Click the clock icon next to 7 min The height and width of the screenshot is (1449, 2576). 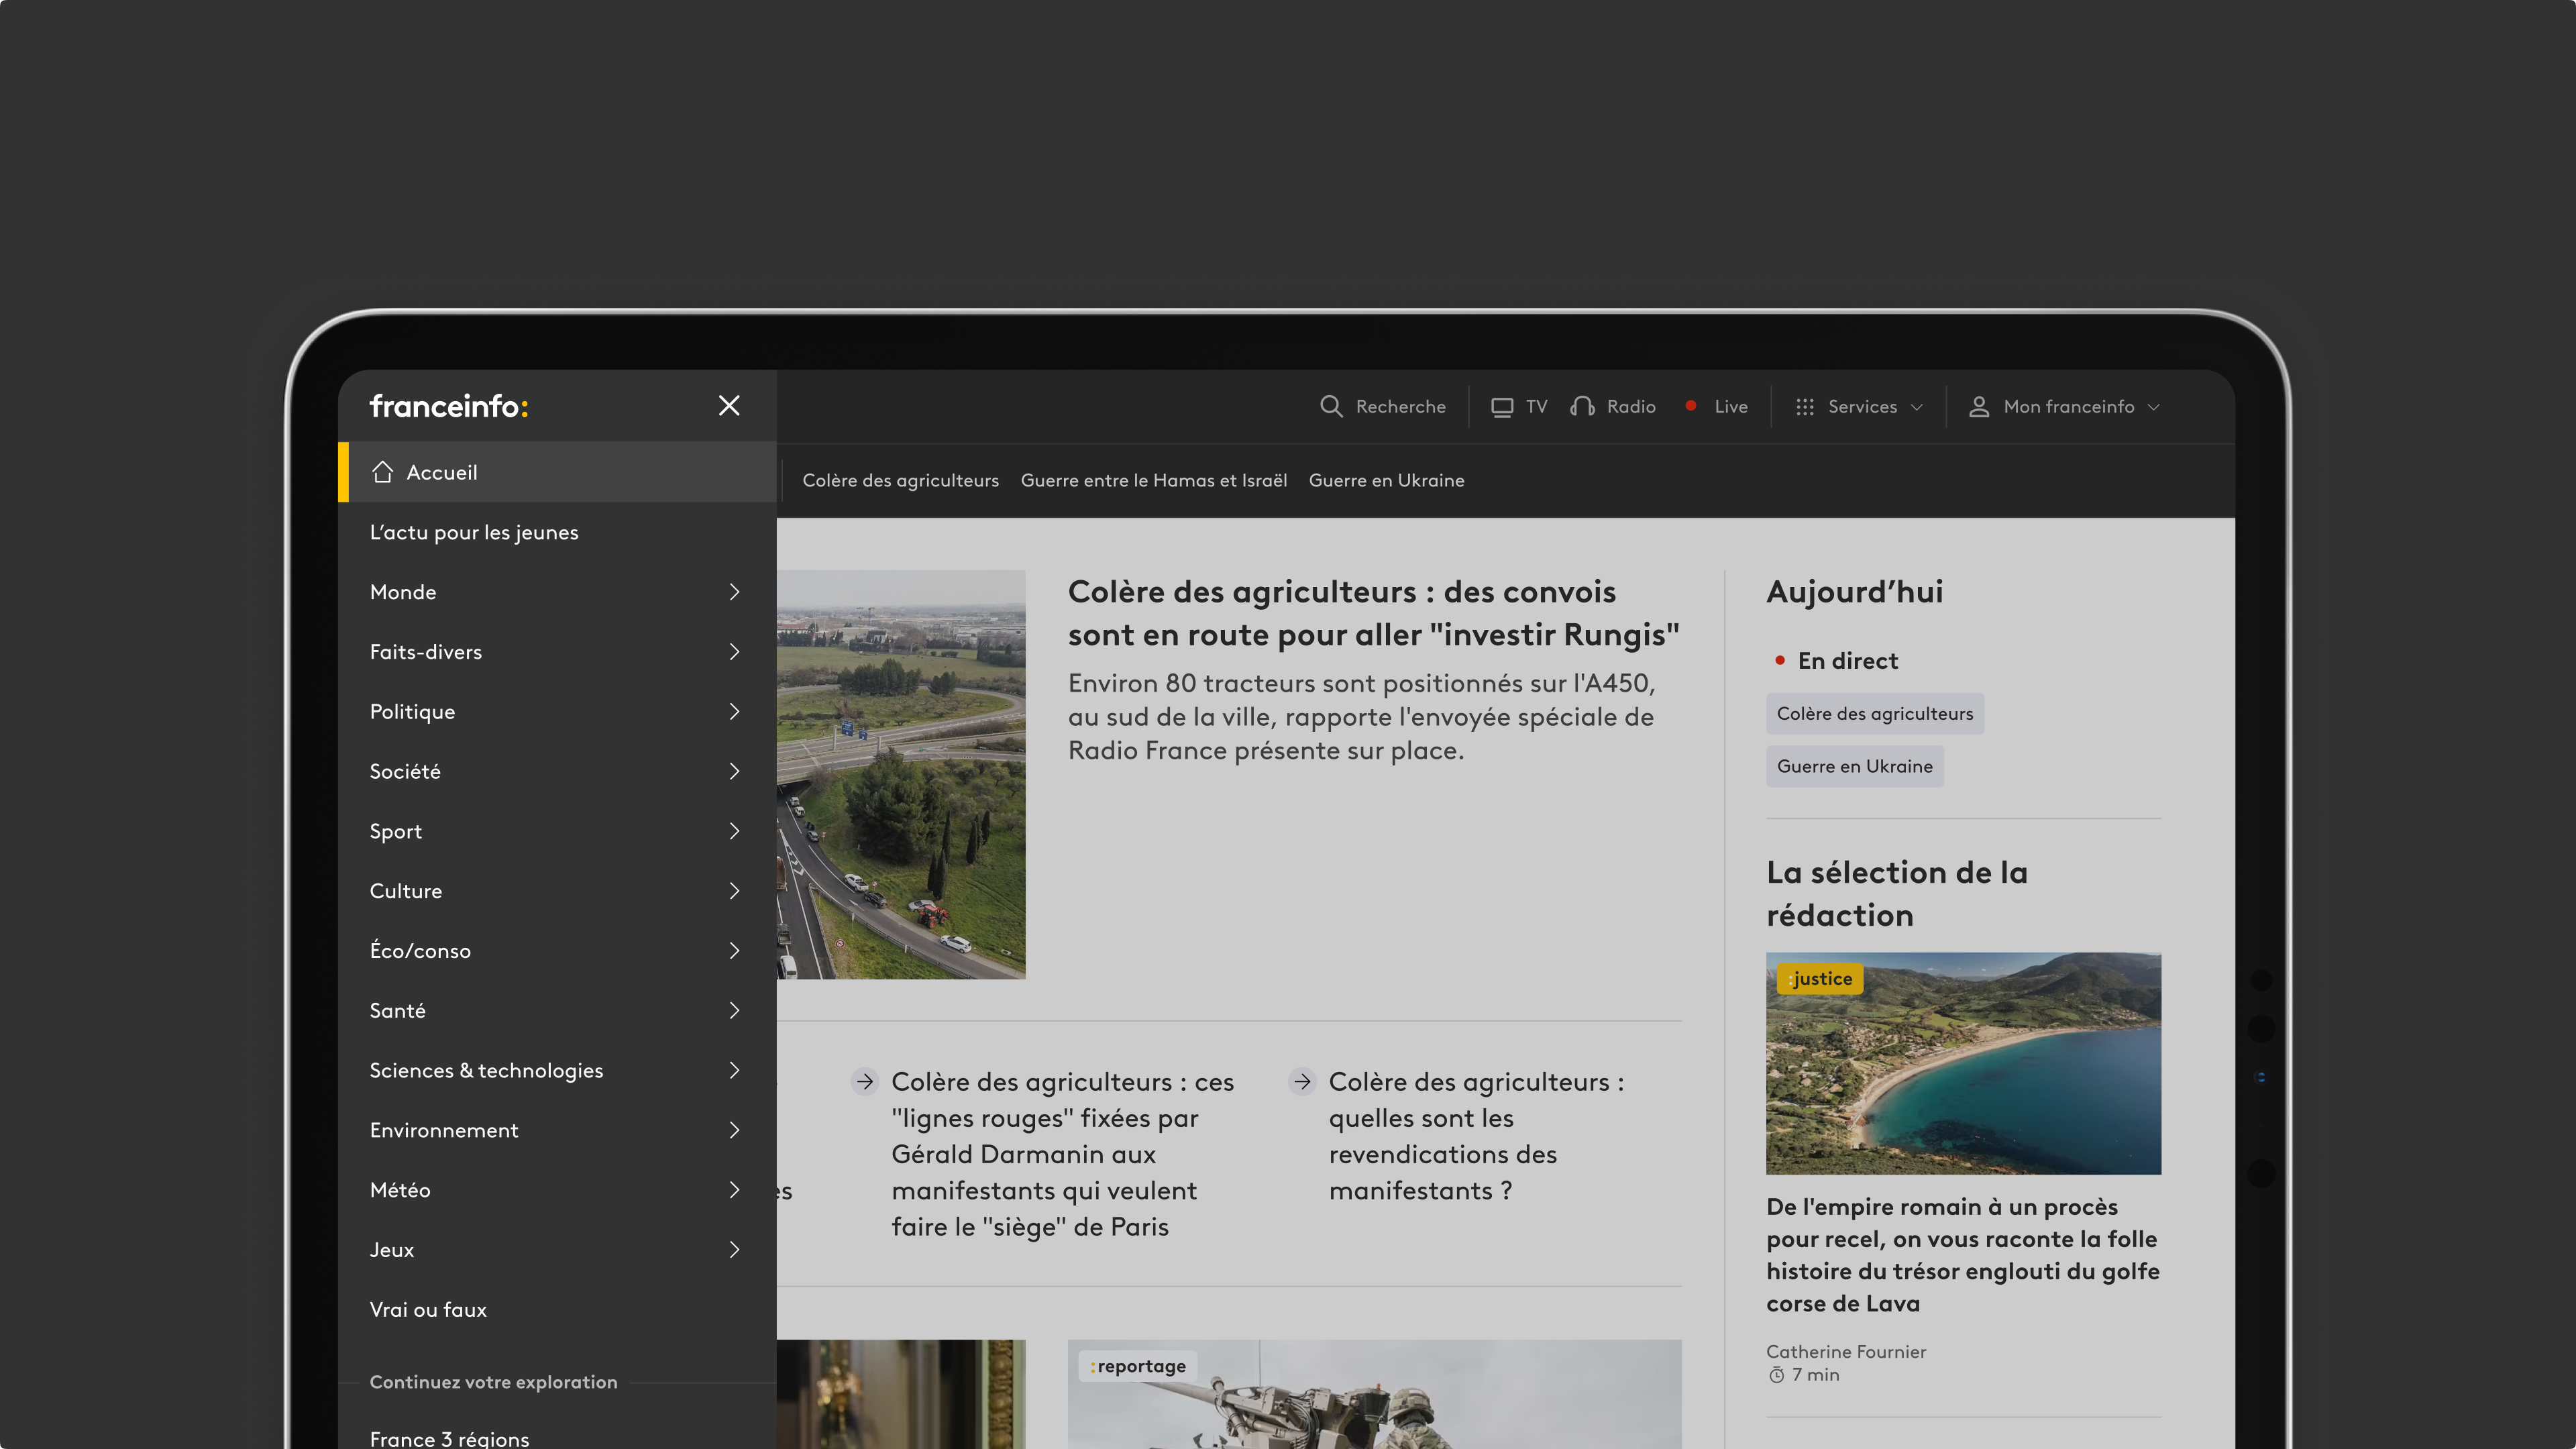pyautogui.click(x=1776, y=1375)
